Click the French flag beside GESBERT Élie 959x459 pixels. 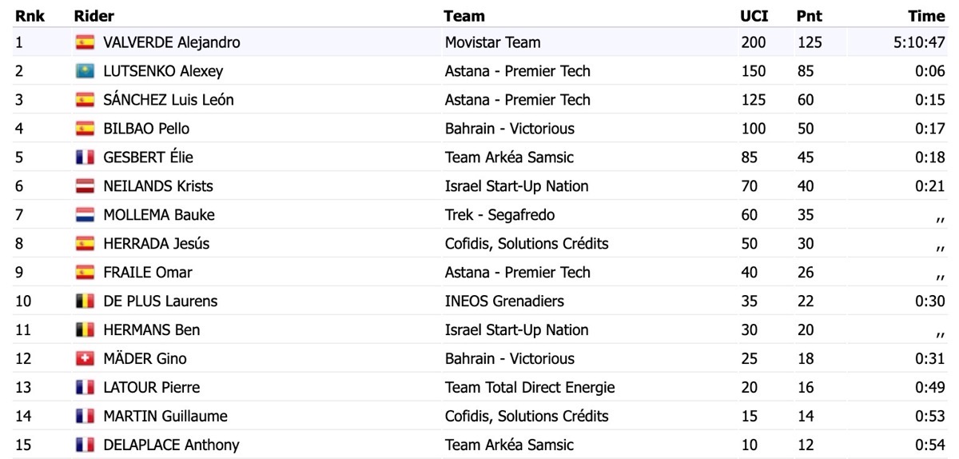(x=85, y=158)
